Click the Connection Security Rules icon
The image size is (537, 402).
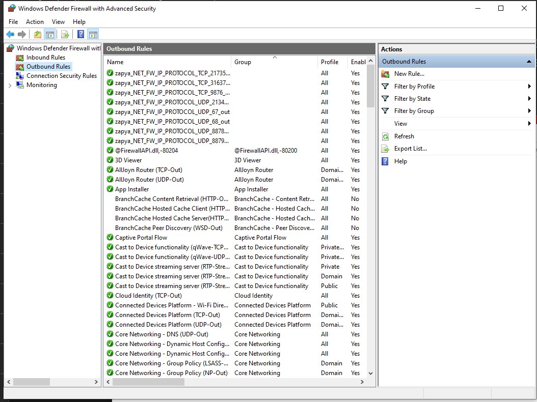[20, 76]
